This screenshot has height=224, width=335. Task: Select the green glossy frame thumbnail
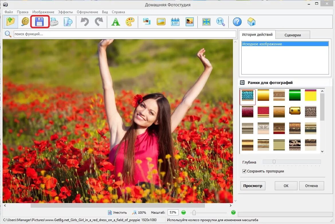(x=295, y=95)
